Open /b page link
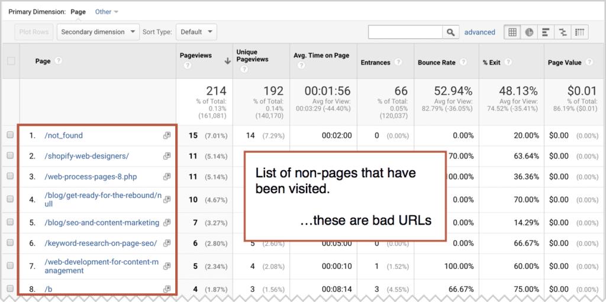Screen dimensions: 606x302 [x=49, y=289]
